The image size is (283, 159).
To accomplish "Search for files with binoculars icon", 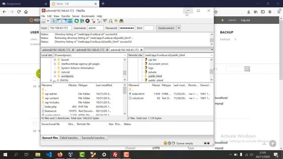I will 121,21.
